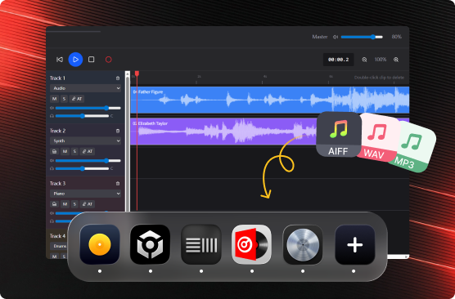Viewport: 455px width, 299px height.
Task: Open the Track 3 Piano type dropdown
Action: pos(85,194)
